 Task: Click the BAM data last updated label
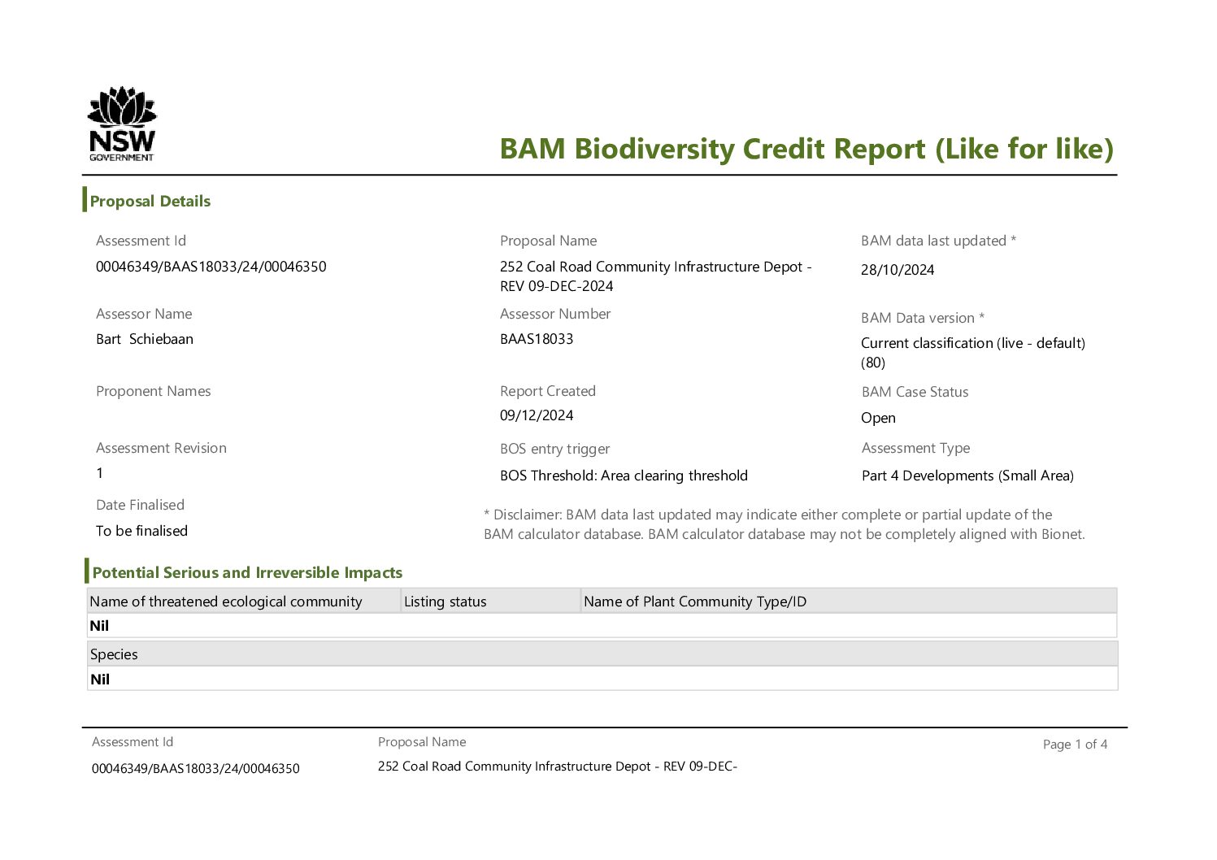tap(938, 241)
